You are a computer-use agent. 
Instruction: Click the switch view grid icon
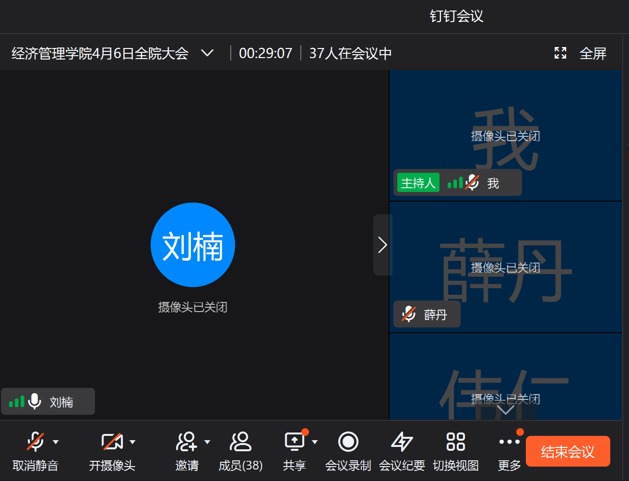pyautogui.click(x=455, y=442)
